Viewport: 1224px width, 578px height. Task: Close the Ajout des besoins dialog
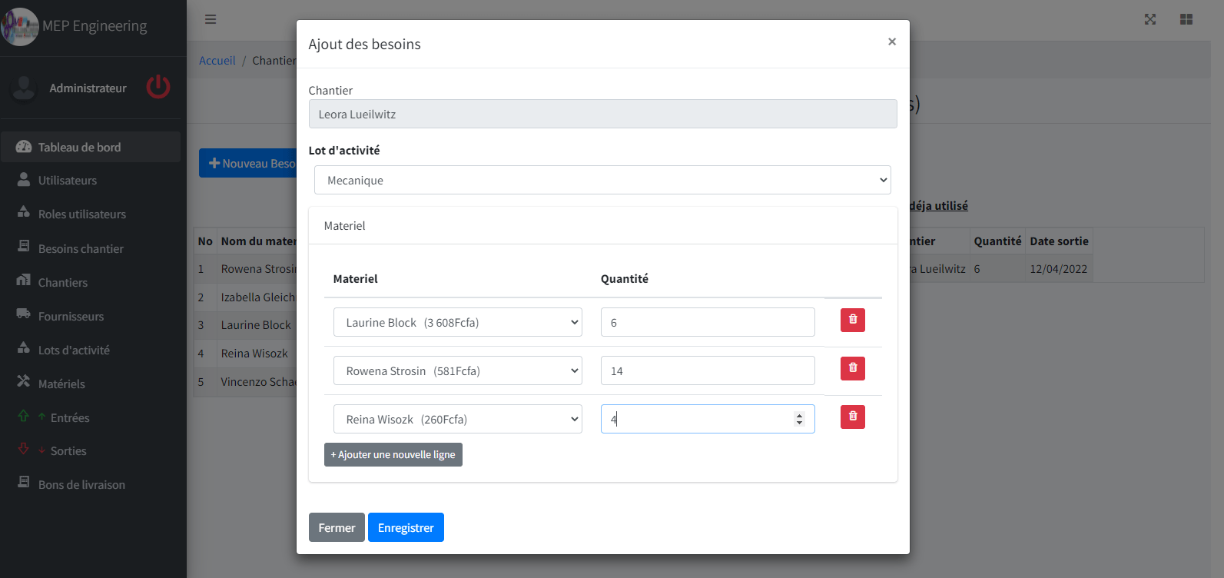(891, 42)
